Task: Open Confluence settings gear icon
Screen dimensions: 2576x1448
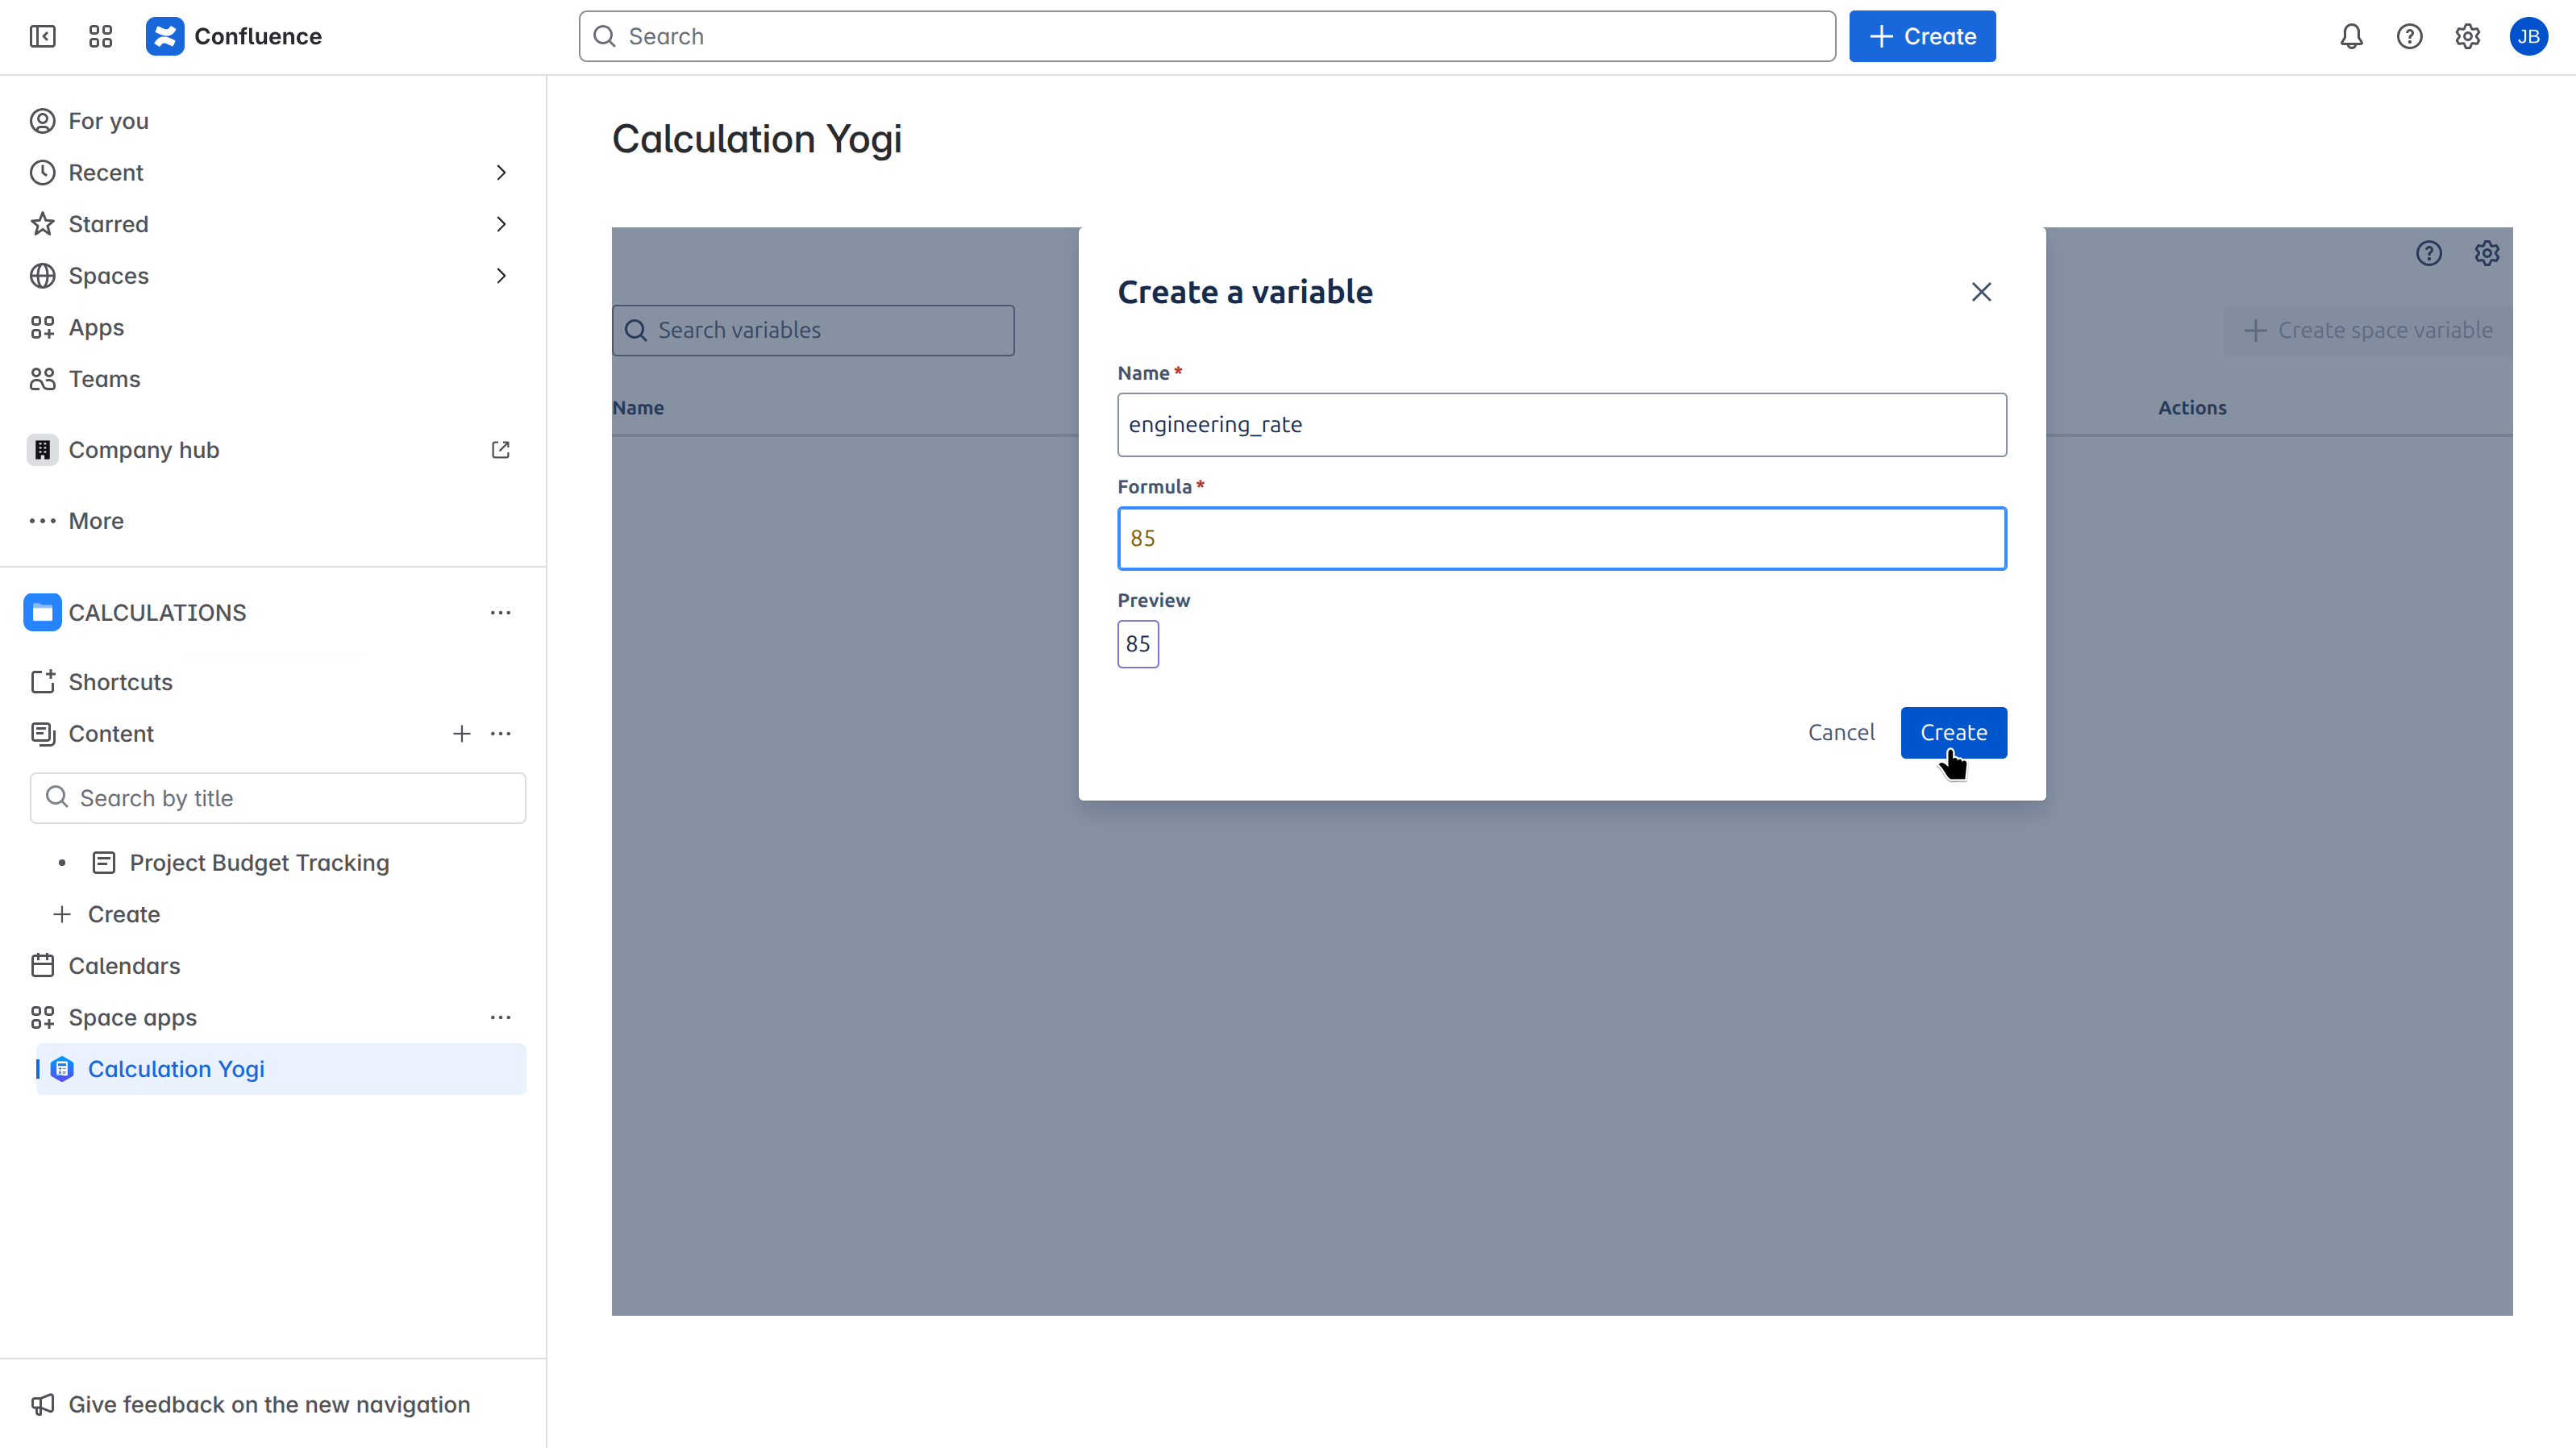Action: click(2468, 36)
